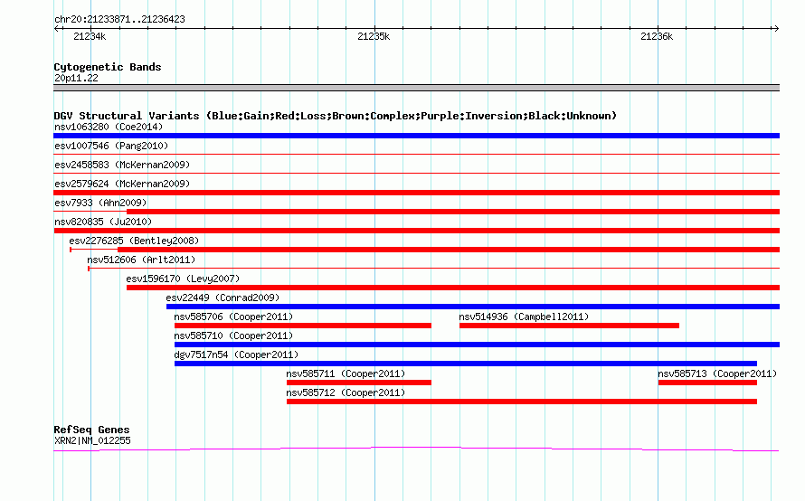Click the red bar under nsv585712
Screen dimensions: 805x501
pyautogui.click(x=522, y=402)
